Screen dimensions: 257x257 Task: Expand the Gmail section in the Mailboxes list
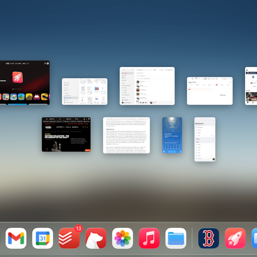(214, 142)
